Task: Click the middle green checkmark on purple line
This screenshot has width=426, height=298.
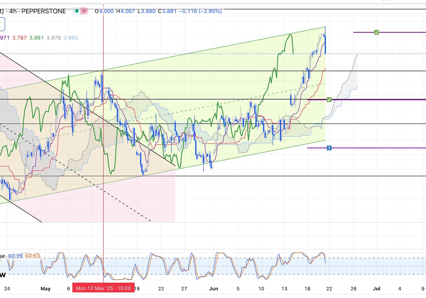Action: (329, 100)
